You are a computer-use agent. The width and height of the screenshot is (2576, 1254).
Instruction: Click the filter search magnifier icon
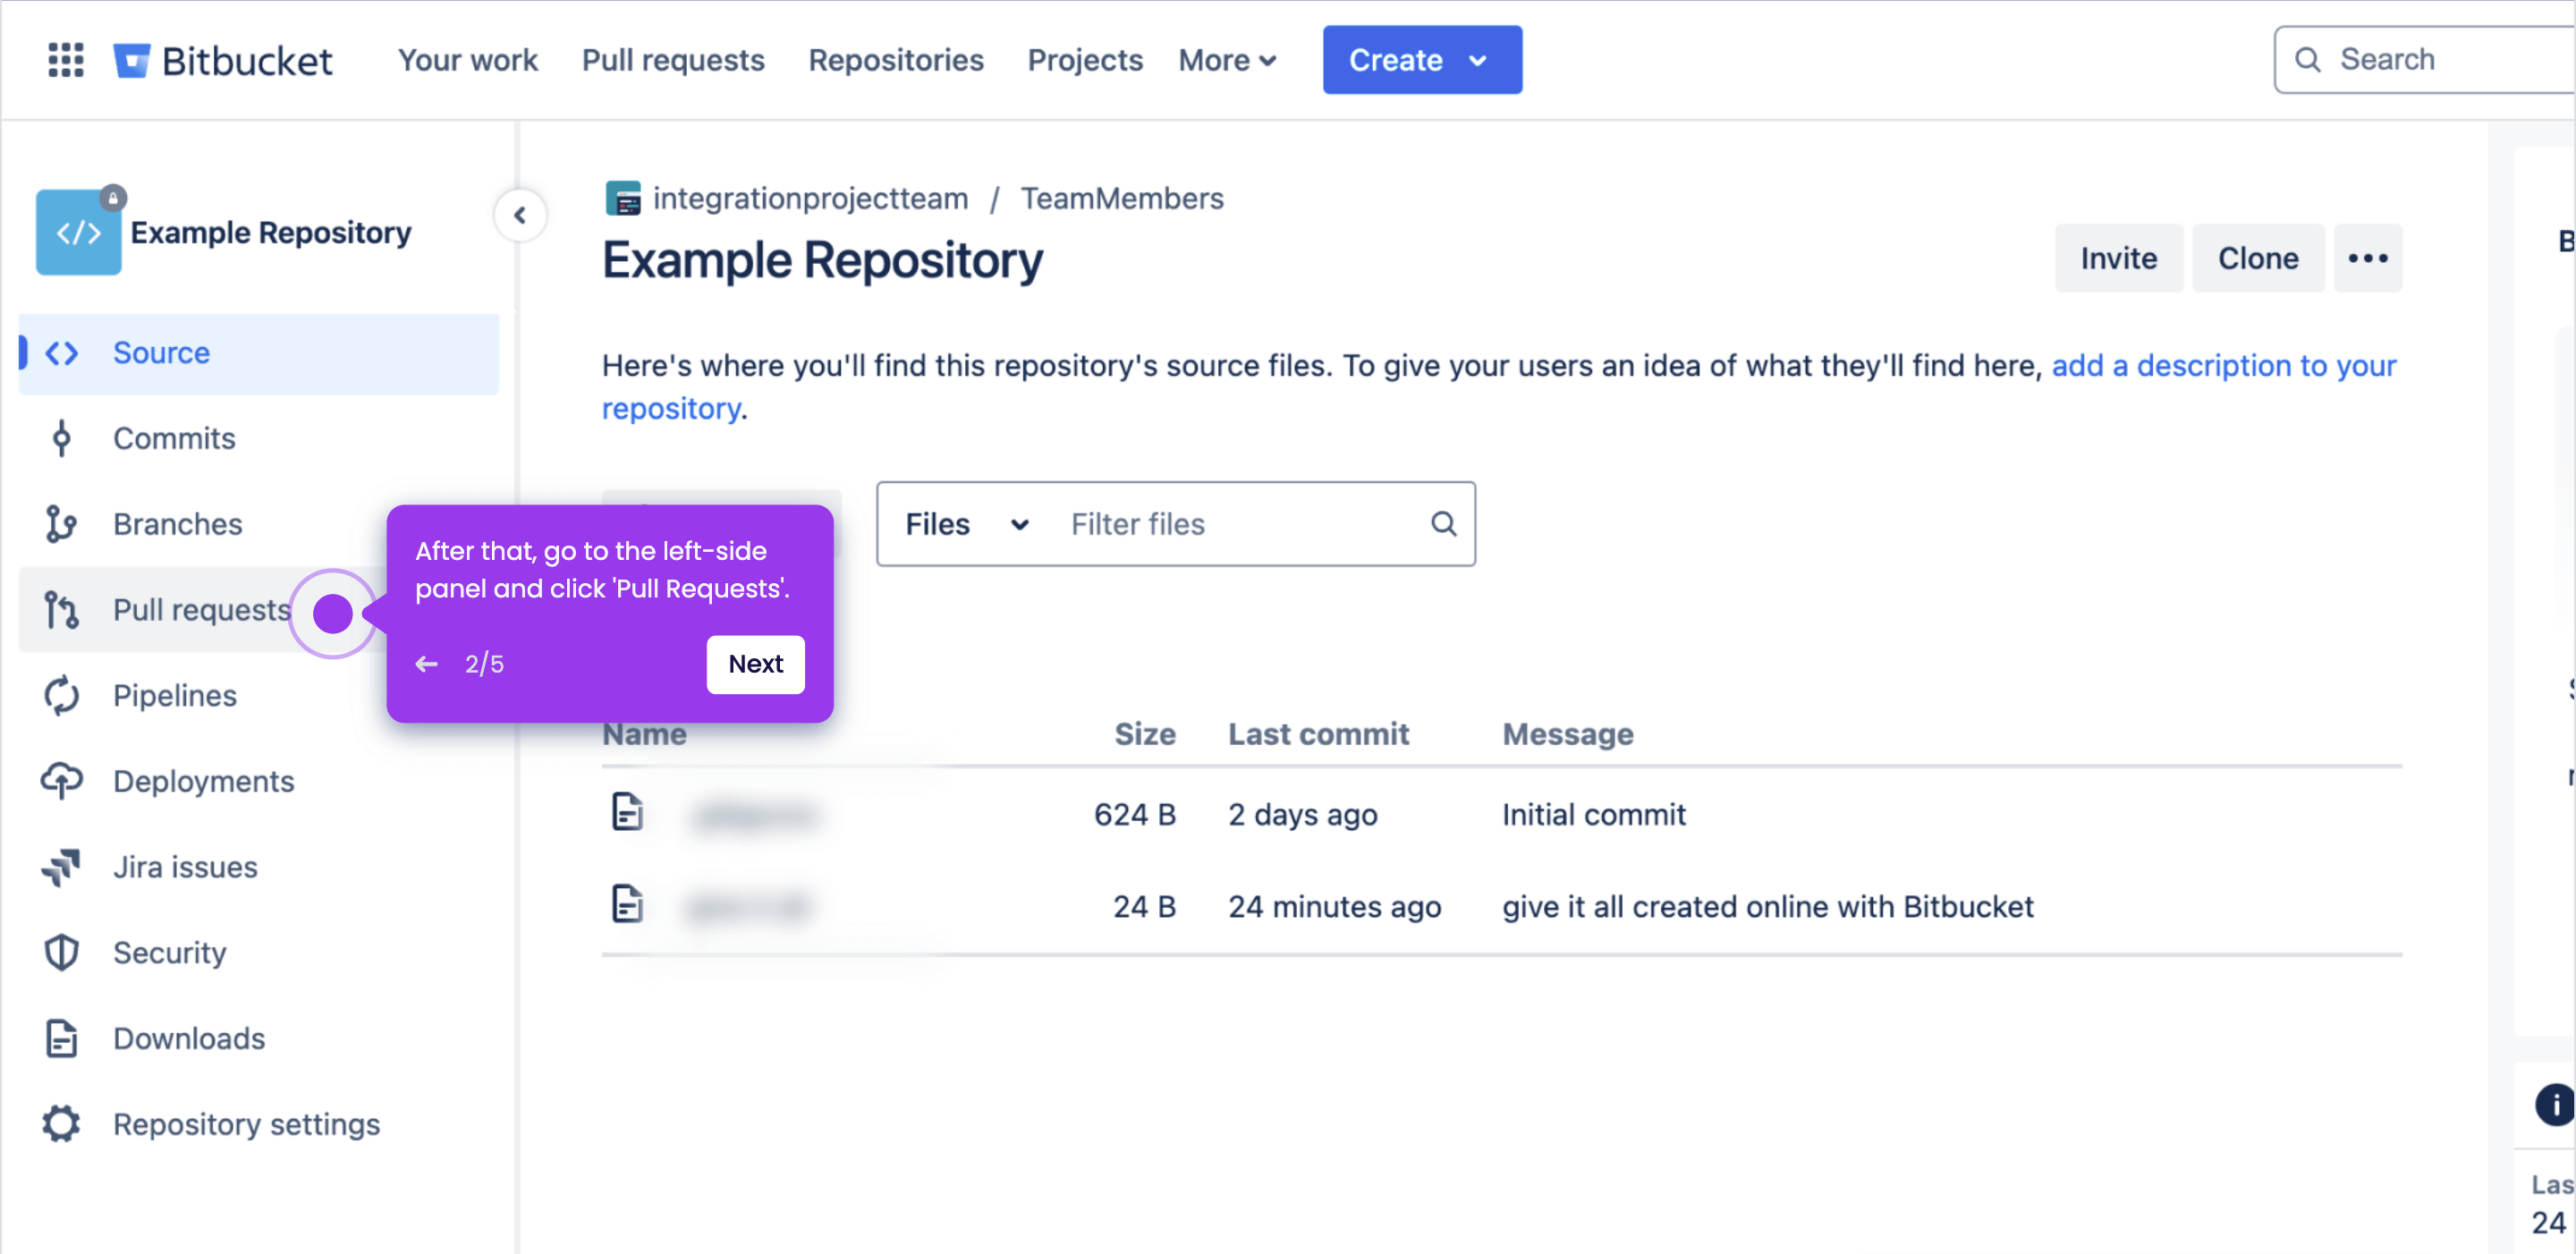click(x=1443, y=524)
